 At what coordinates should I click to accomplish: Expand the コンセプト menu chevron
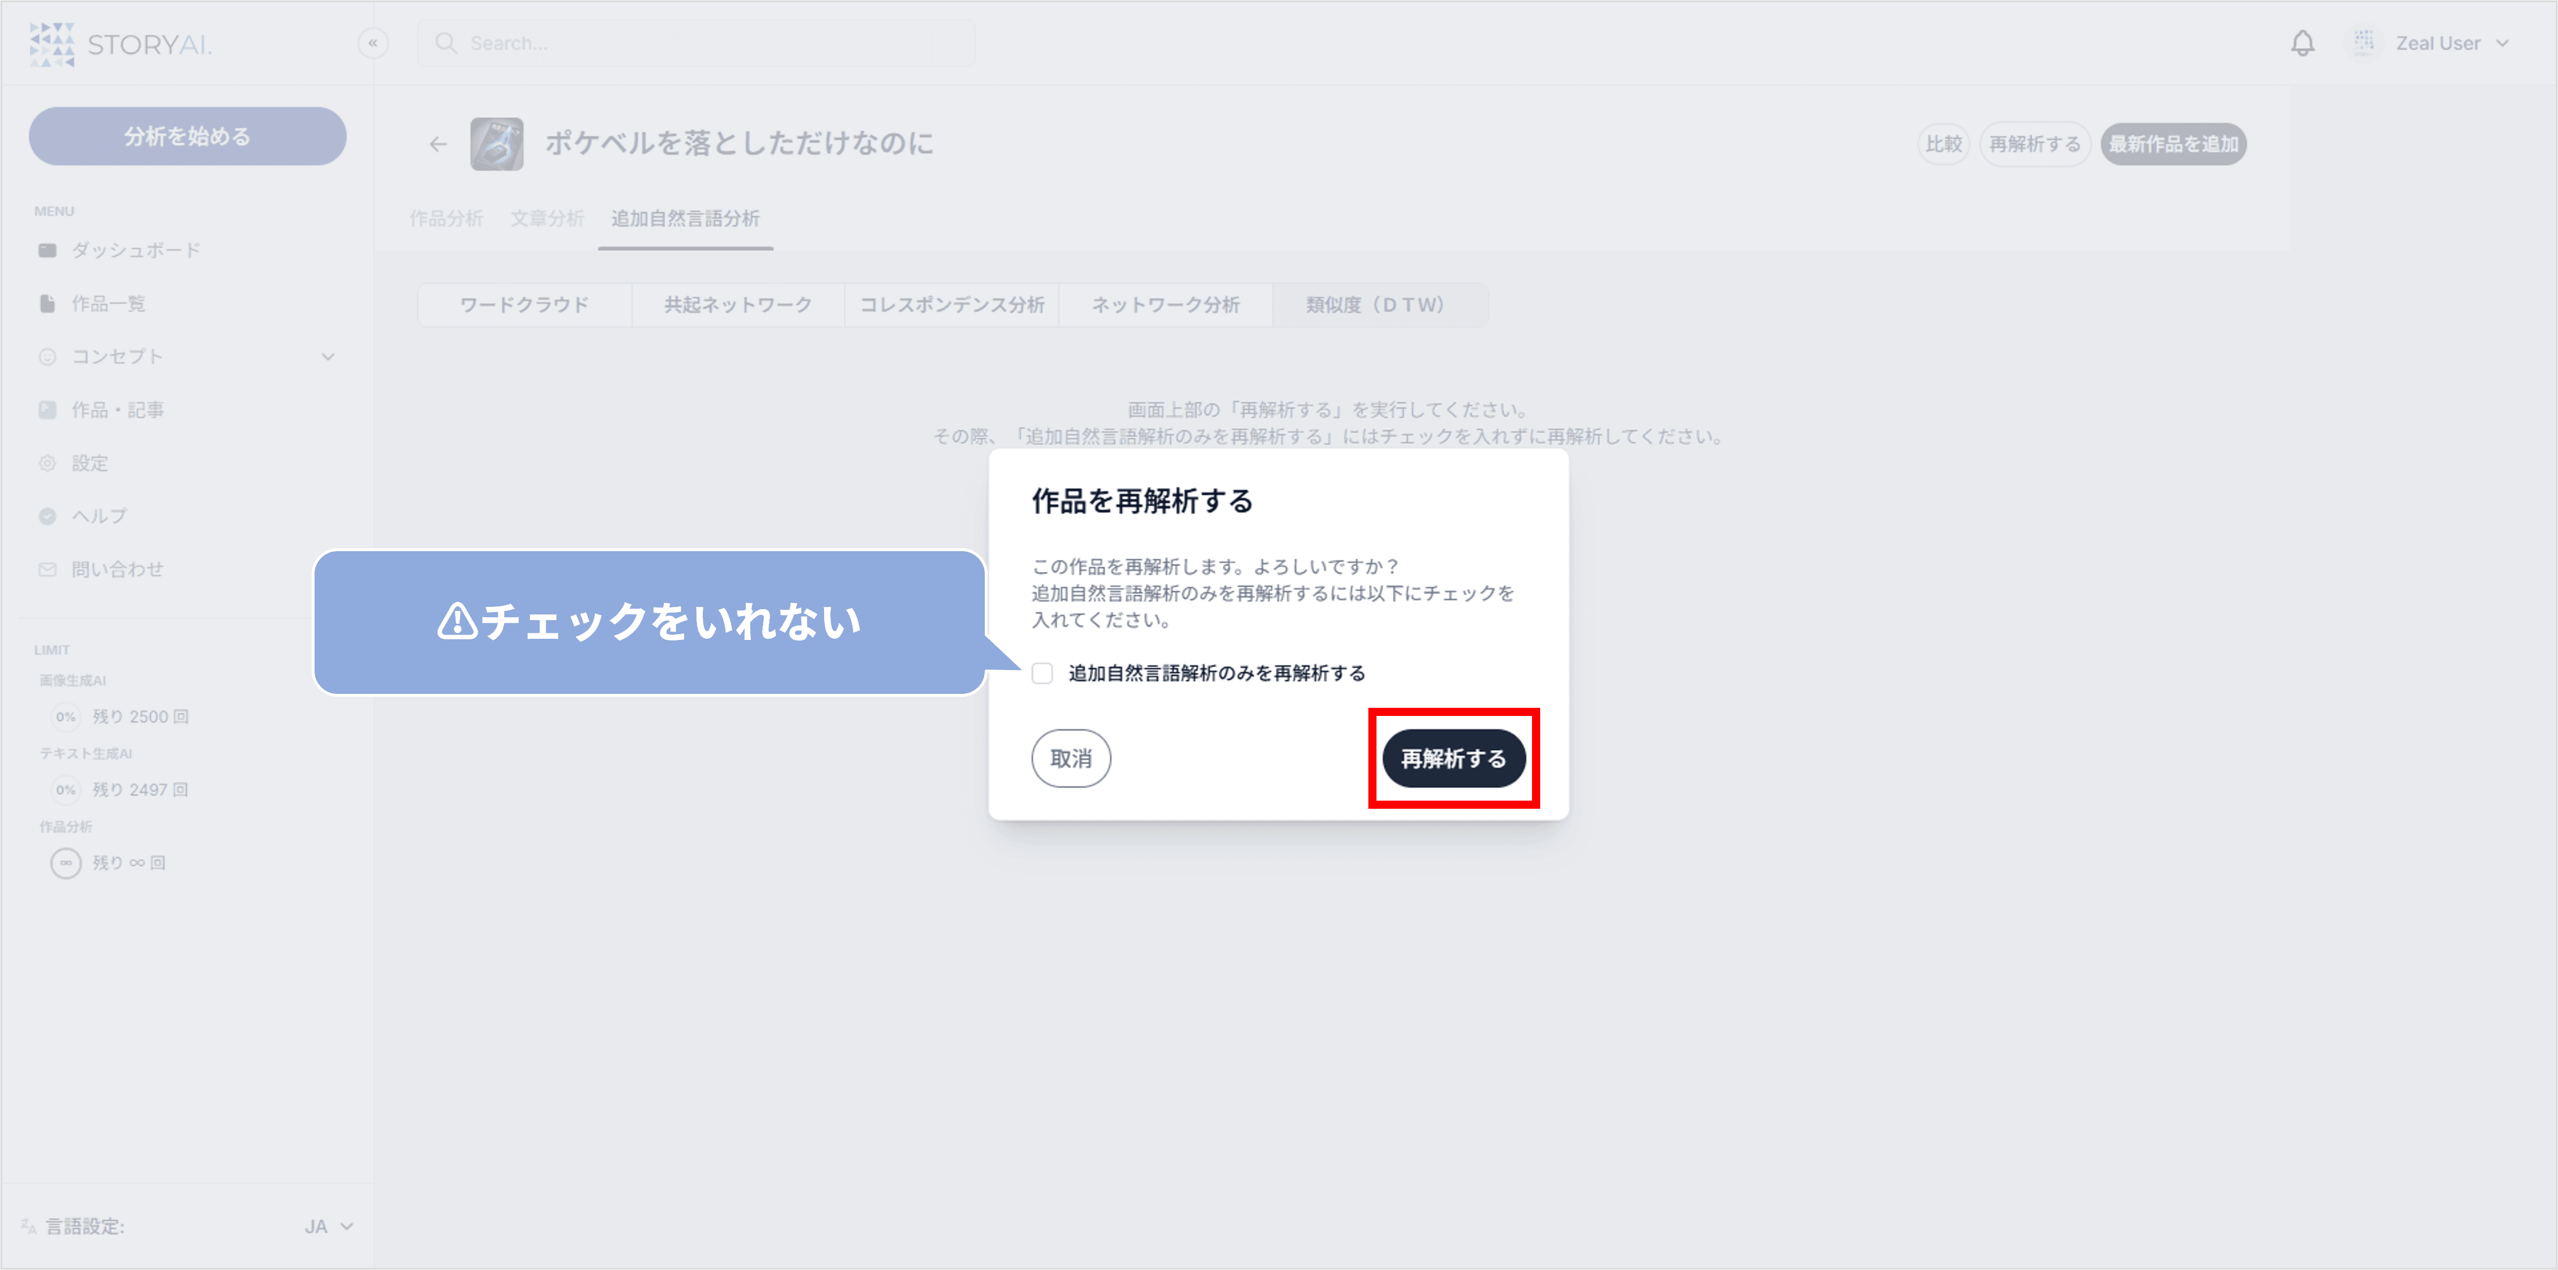pos(328,356)
